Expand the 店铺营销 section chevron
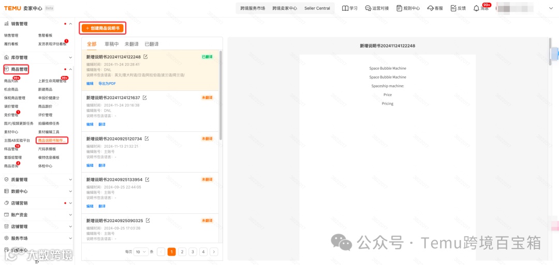This screenshot has width=559, height=265. click(70, 203)
